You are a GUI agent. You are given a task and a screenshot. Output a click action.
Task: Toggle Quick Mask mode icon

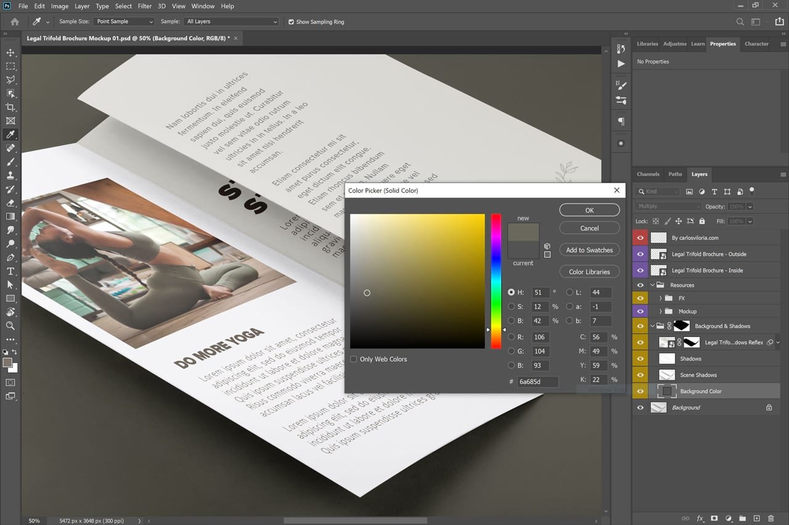coord(10,383)
